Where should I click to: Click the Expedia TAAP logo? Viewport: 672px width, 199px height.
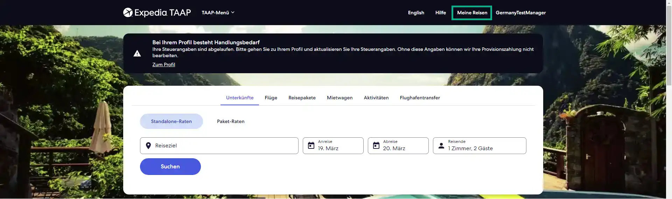(157, 13)
